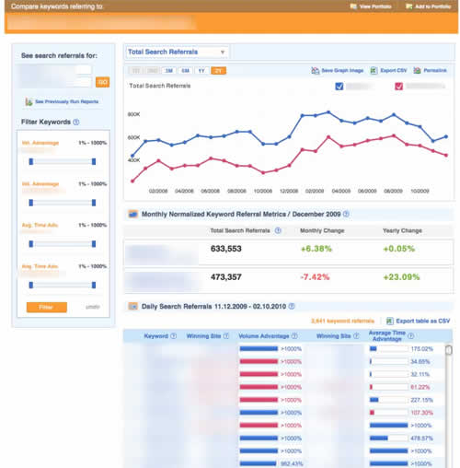Click the View Portfolio icon
The width and height of the screenshot is (460, 468).
tap(353, 6)
